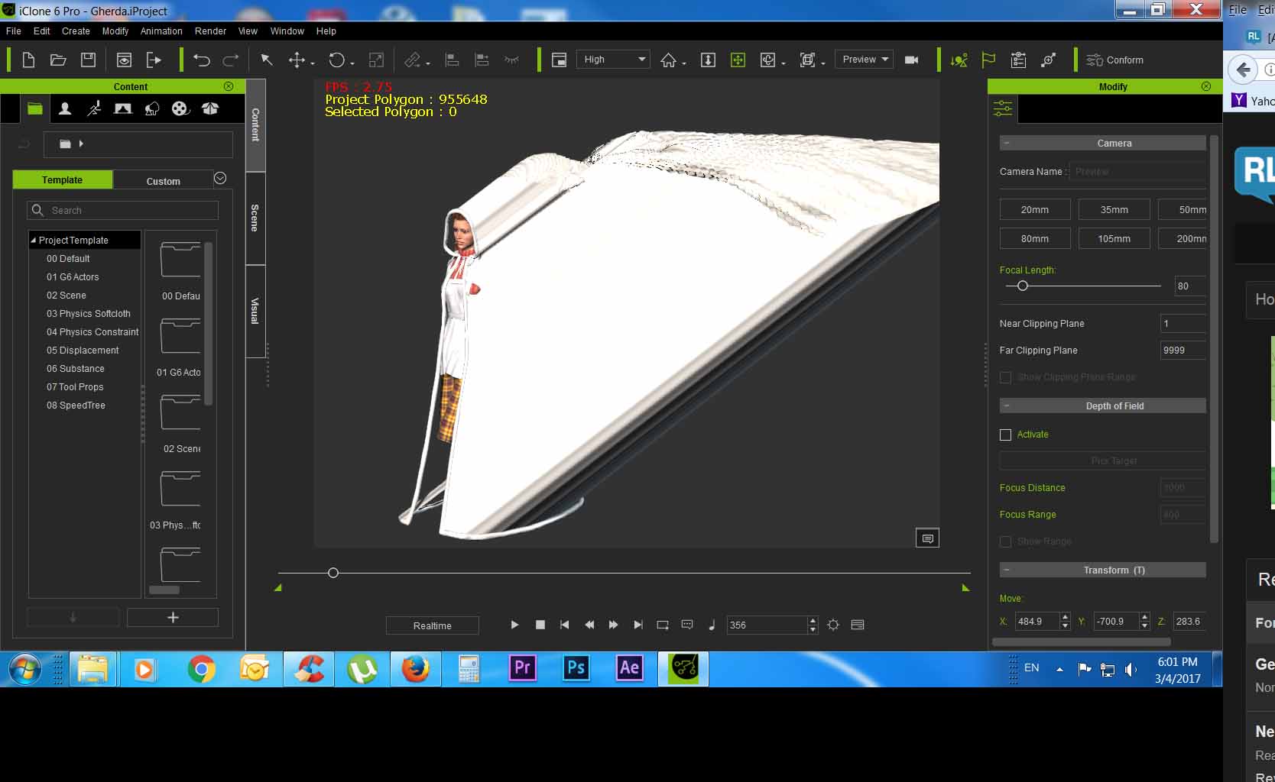Viewport: 1275px width, 782px height.
Task: Click the Focal Length slider handle
Action: (1022, 286)
